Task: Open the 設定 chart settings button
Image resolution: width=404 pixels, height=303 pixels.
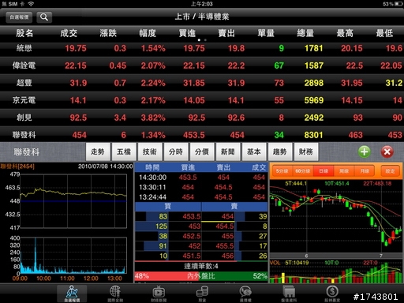Action: (x=390, y=171)
